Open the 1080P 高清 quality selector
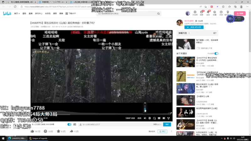 tap(130, 118)
